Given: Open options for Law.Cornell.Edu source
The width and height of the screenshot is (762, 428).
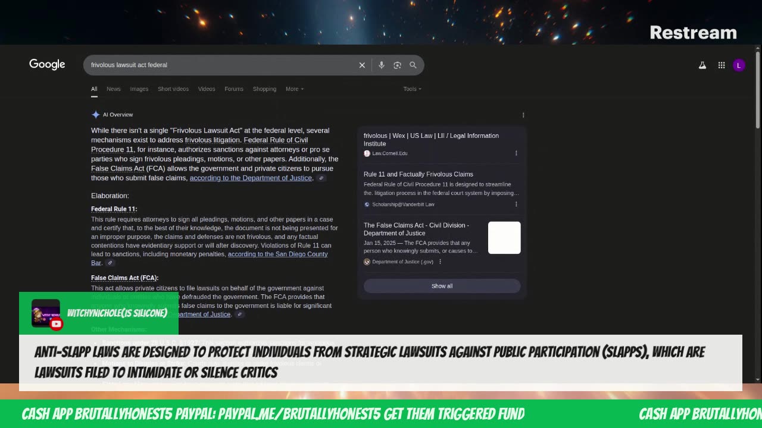Looking at the screenshot, I should point(516,153).
